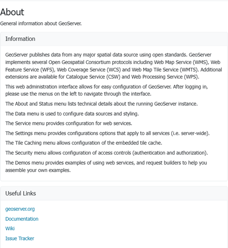The height and width of the screenshot is (248, 228).
Task: Click the 'Web Coverage Service (WCS)' text
Action: (89, 70)
